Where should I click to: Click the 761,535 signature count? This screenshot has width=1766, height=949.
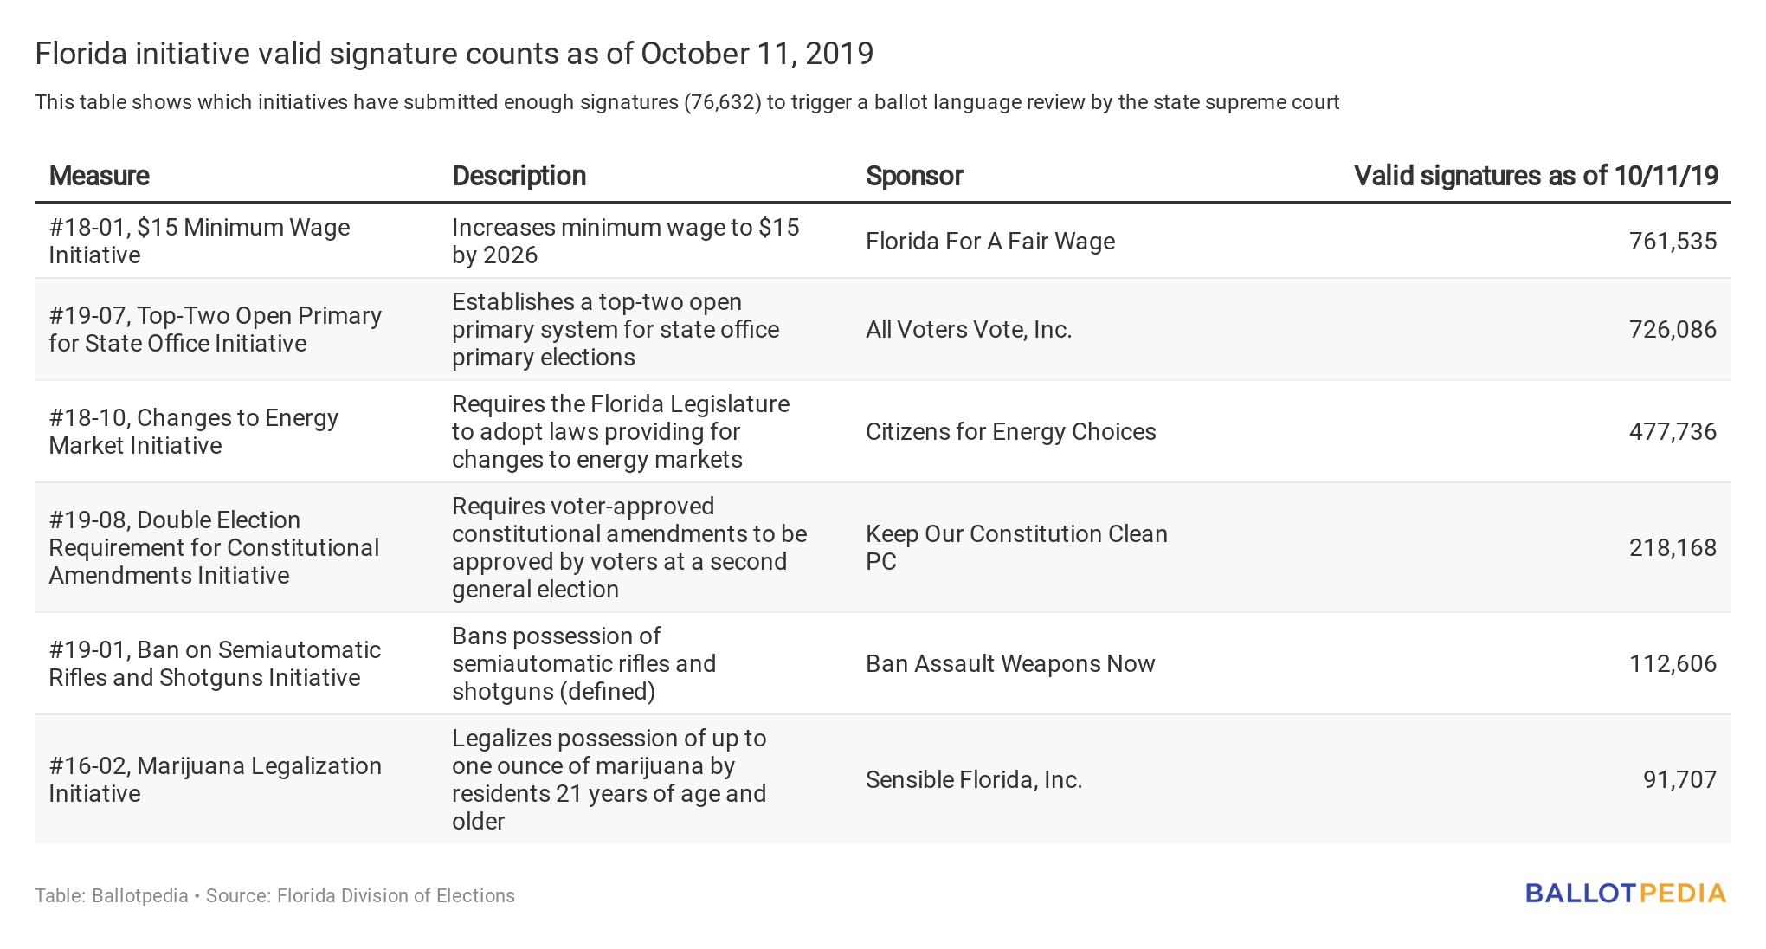coord(1673,241)
